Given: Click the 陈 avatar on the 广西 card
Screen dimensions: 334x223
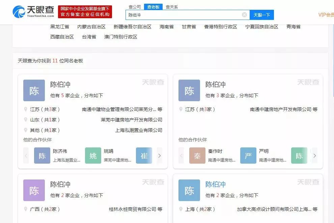Looking at the screenshot, I should coord(34,190).
